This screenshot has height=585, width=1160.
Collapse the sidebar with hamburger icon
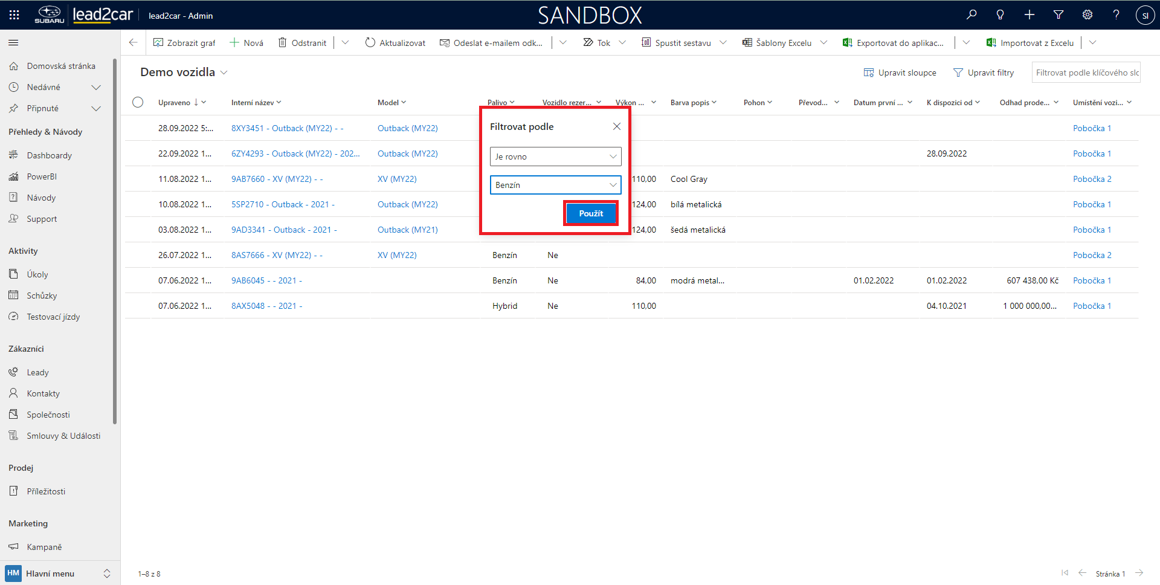pos(13,43)
